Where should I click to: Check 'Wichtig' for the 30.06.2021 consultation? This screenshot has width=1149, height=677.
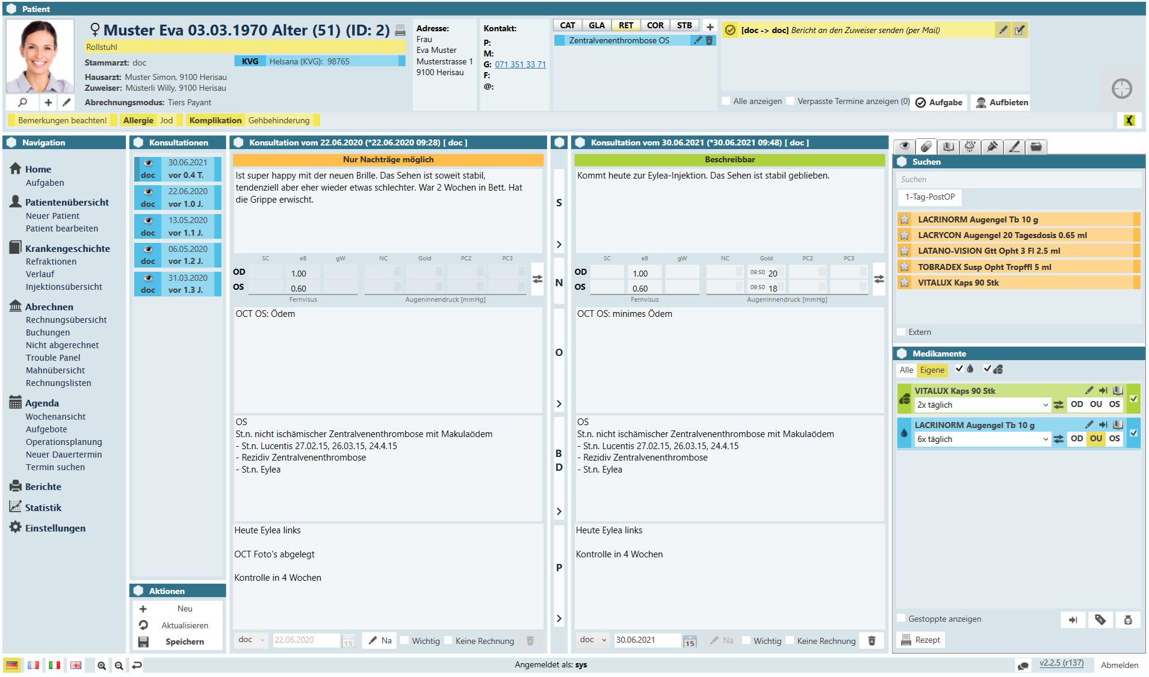(746, 641)
